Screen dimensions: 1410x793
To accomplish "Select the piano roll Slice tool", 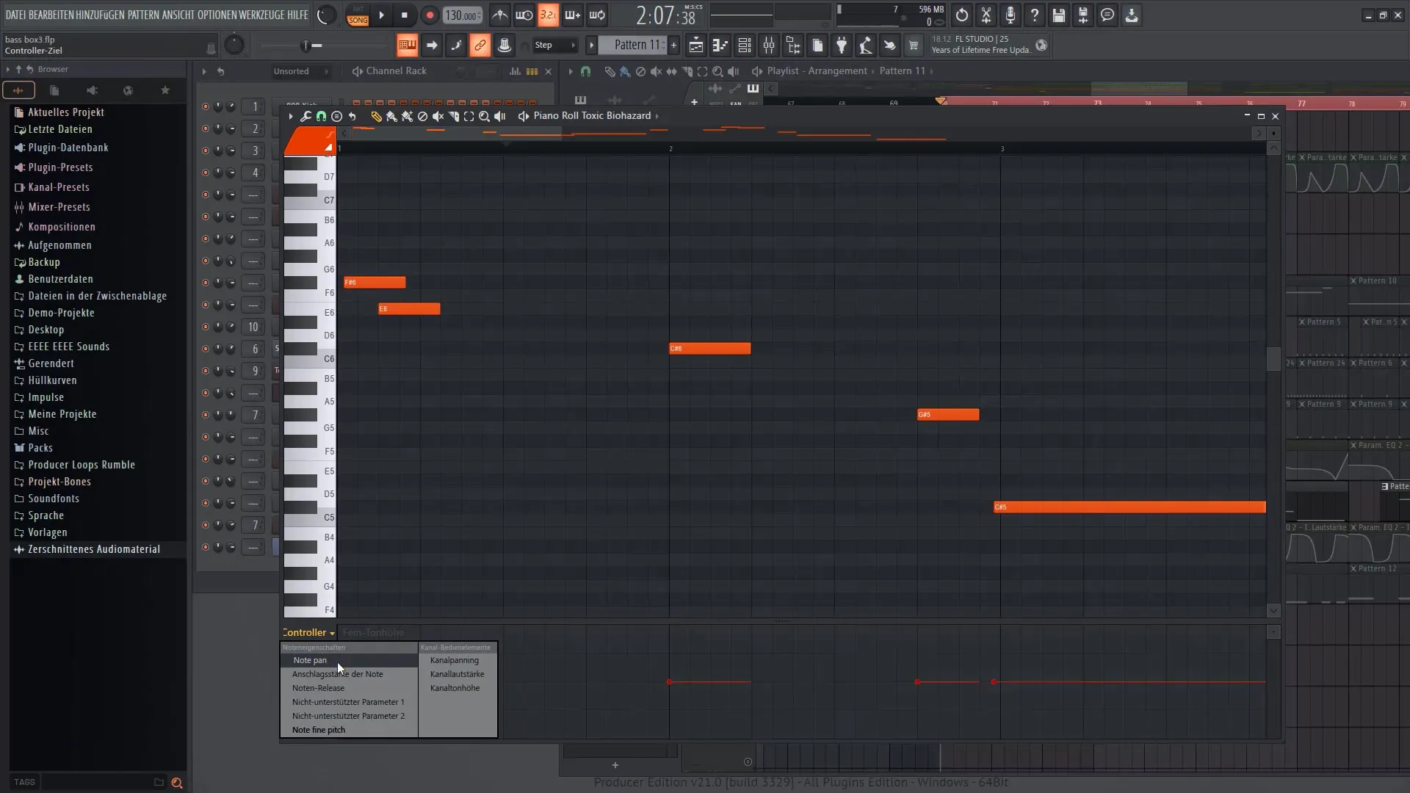I will click(x=453, y=116).
